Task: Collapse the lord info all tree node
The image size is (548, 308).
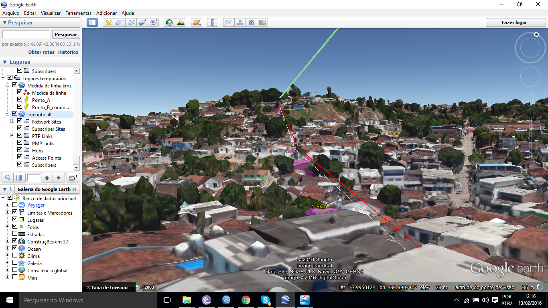Action: 7,114
